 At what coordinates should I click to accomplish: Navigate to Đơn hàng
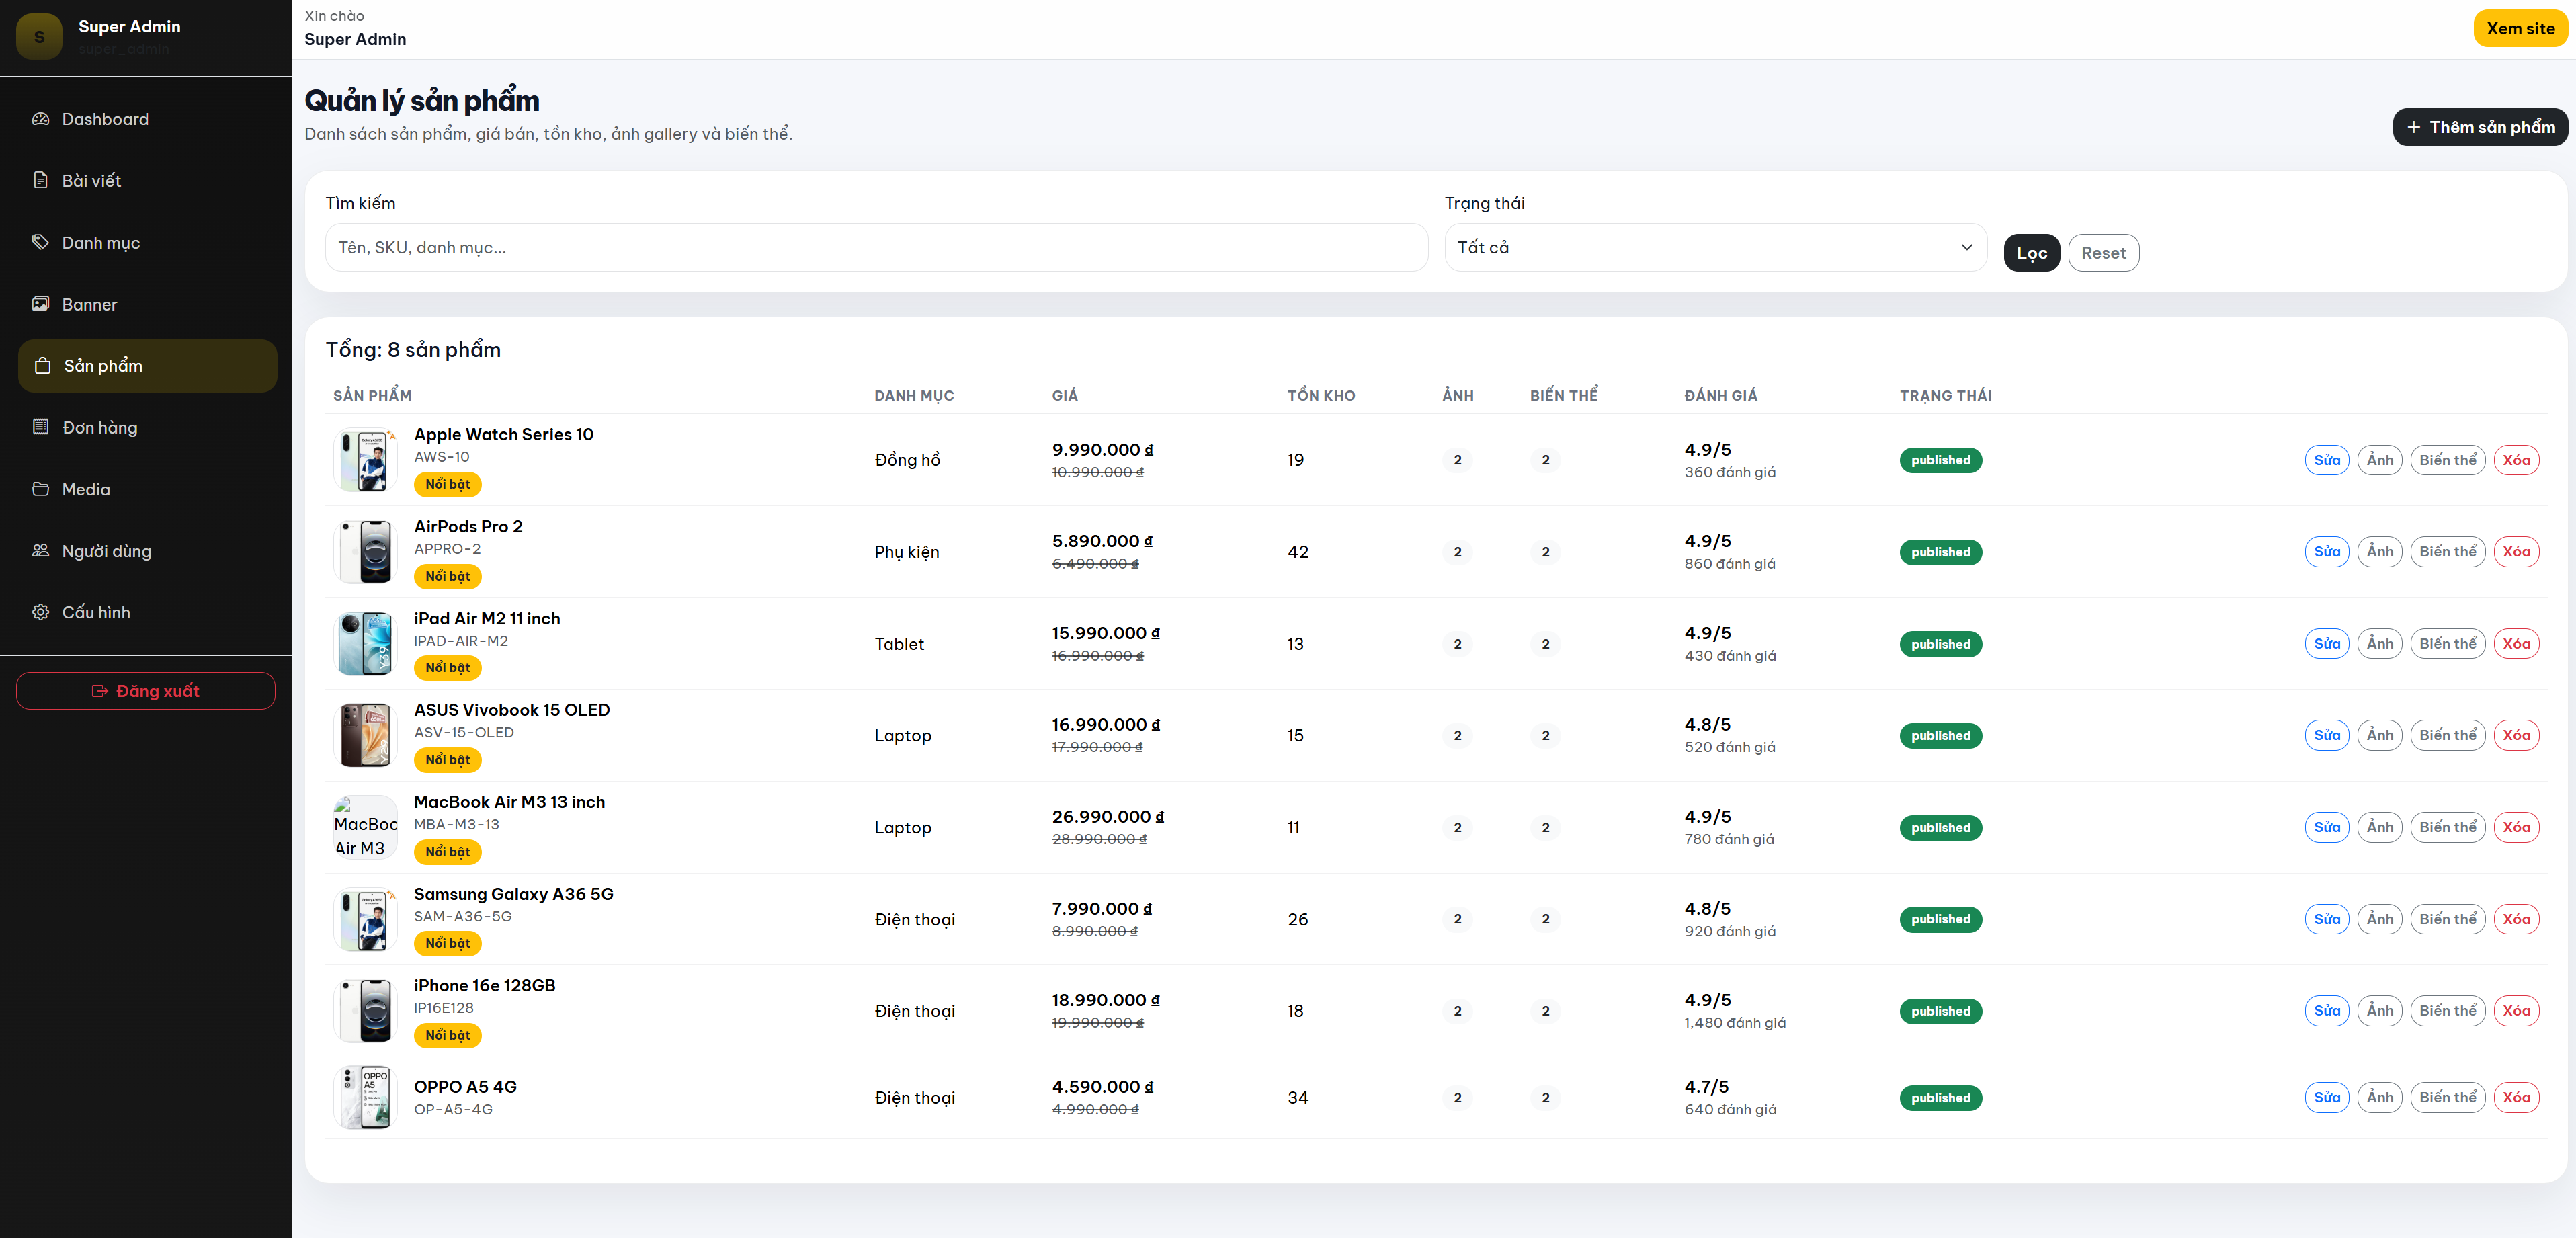tap(147, 427)
